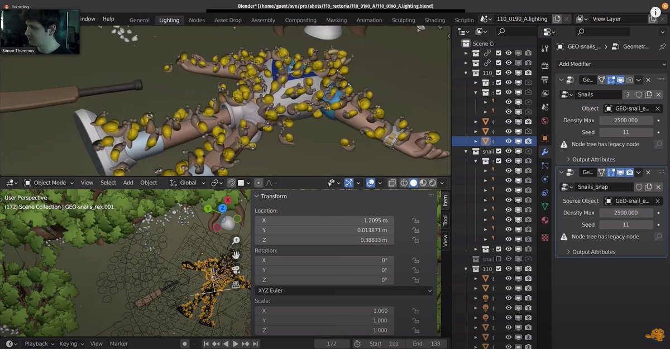Open the Modifiers wrench tab icon
The height and width of the screenshot is (349, 670).
(x=545, y=152)
